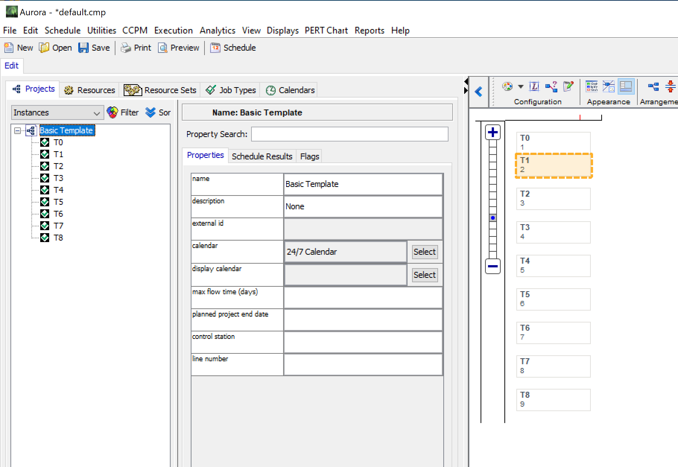Image resolution: width=678 pixels, height=467 pixels.
Task: Toggle the green checkbox next to T6
Action: (x=45, y=214)
